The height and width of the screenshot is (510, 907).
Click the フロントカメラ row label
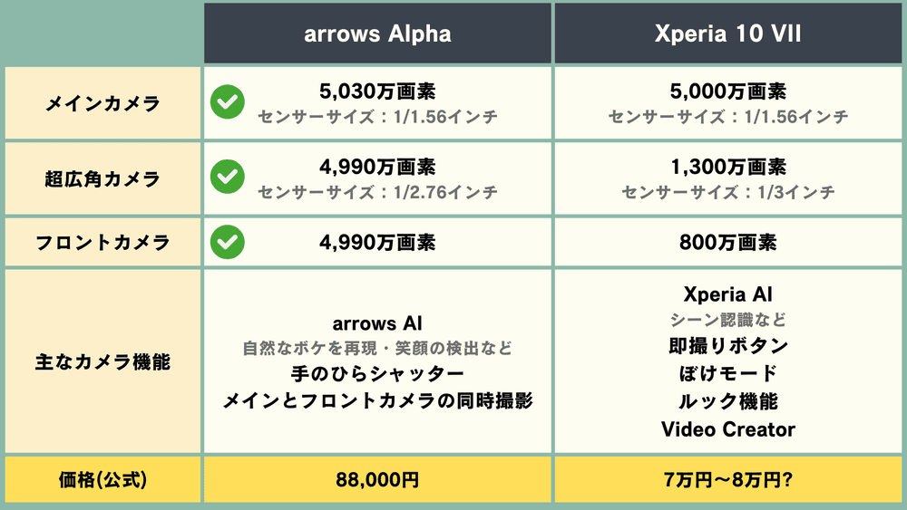pyautogui.click(x=102, y=243)
